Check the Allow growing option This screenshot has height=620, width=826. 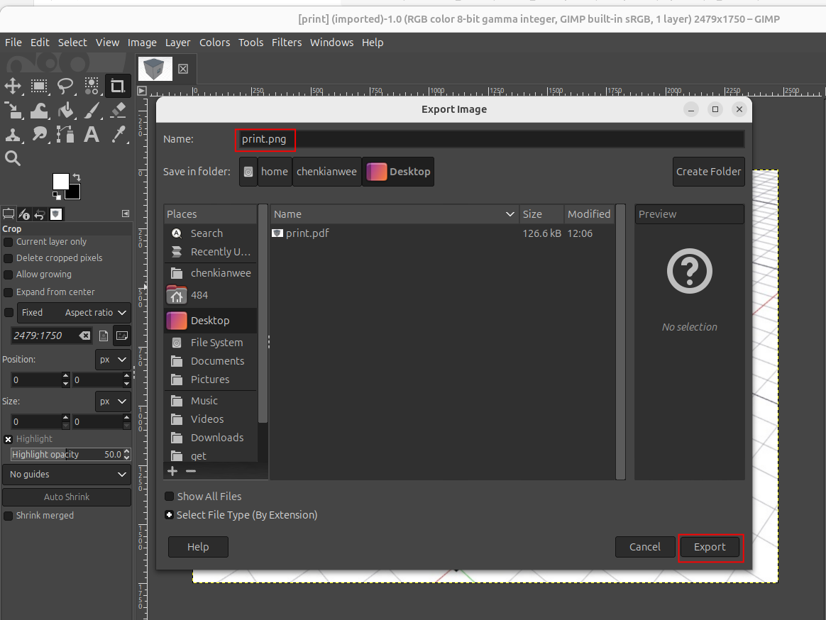click(9, 275)
